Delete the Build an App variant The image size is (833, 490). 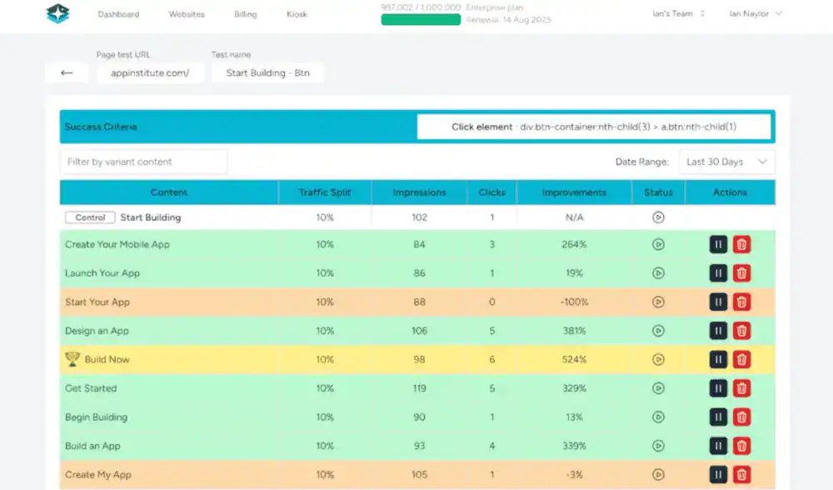pos(741,446)
